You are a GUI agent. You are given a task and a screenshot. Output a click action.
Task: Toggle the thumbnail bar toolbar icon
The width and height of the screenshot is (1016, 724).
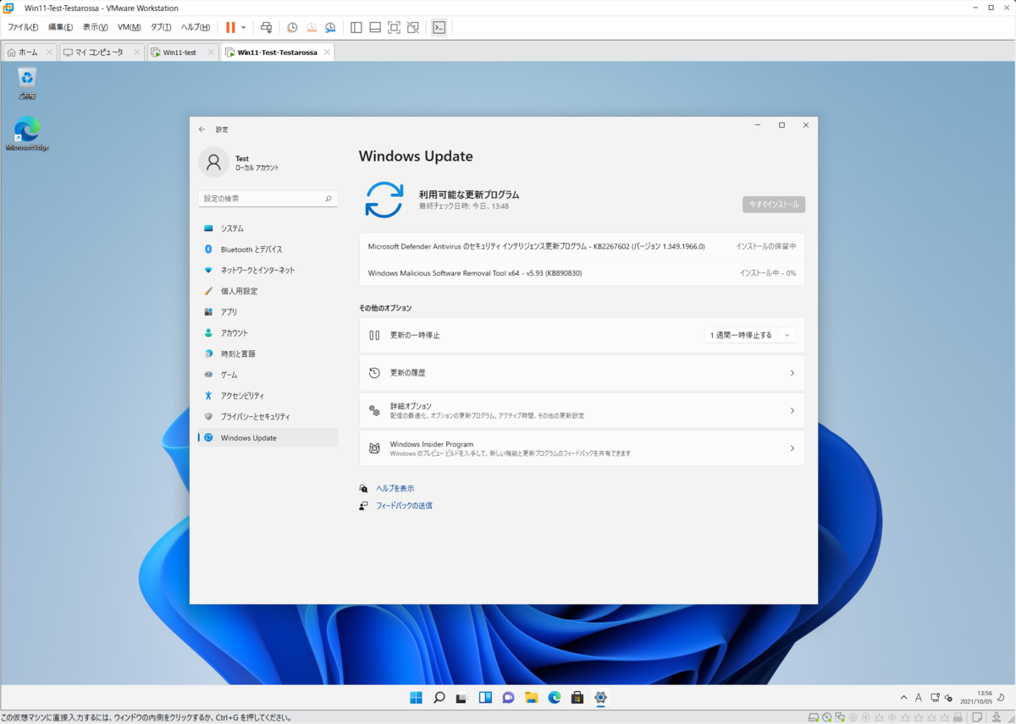coord(375,27)
